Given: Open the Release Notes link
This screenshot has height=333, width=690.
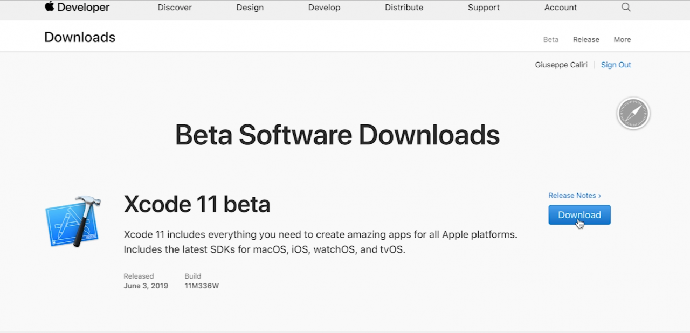Looking at the screenshot, I should click(x=575, y=196).
